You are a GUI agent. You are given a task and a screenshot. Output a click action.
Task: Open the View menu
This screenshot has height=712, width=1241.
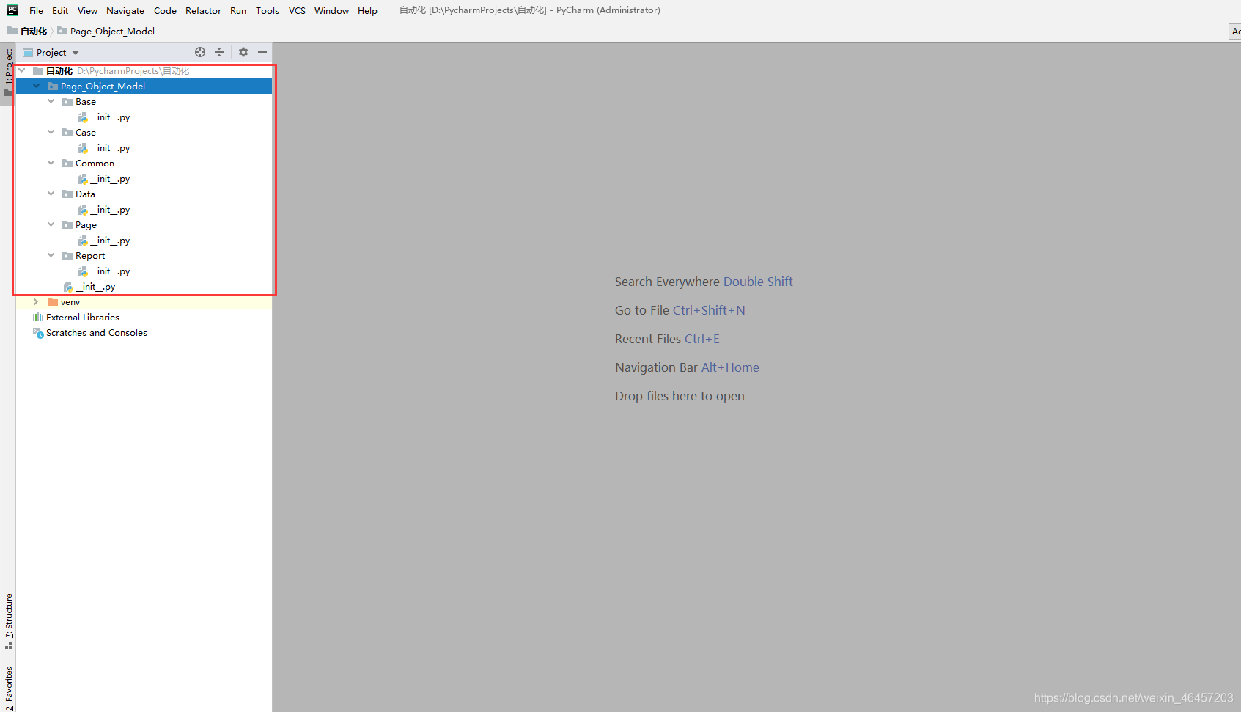pos(87,10)
